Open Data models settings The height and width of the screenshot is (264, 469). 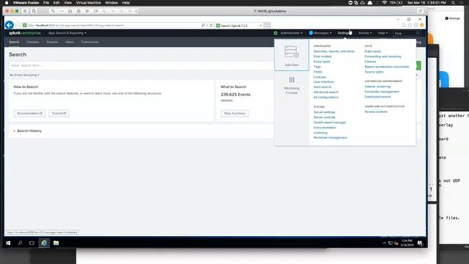[x=322, y=56]
